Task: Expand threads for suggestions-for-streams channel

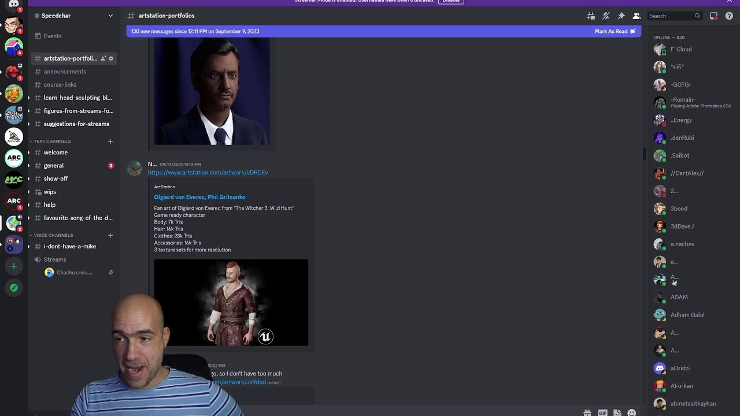Action: click(28, 124)
